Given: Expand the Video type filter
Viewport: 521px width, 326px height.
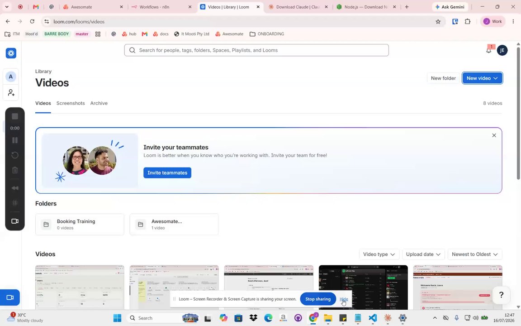Looking at the screenshot, I should [379, 254].
